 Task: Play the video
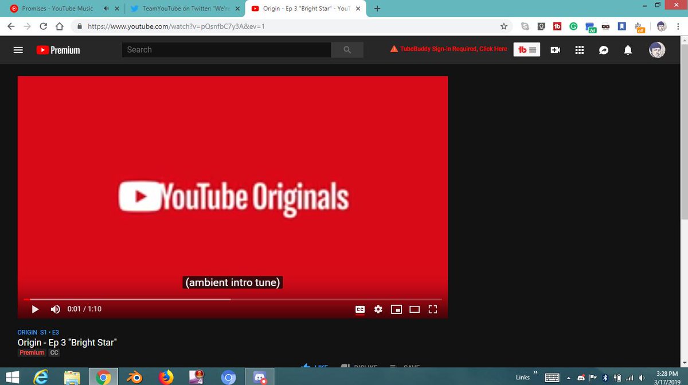click(34, 309)
